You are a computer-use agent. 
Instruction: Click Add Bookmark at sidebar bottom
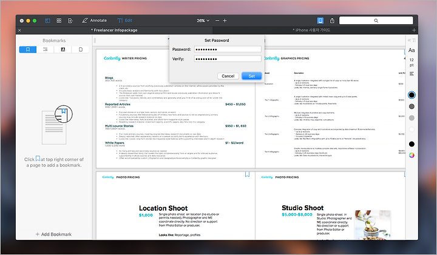[53, 234]
